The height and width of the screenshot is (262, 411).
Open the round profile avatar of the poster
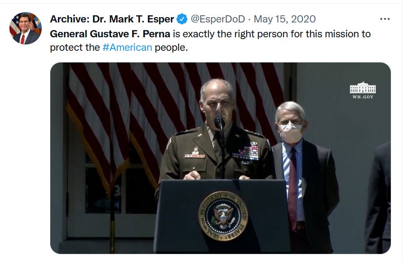click(26, 28)
